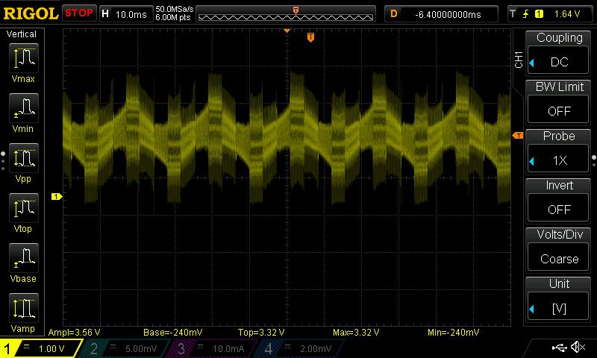Select the Vamp measurement icon
597x358 pixels.
point(24,308)
